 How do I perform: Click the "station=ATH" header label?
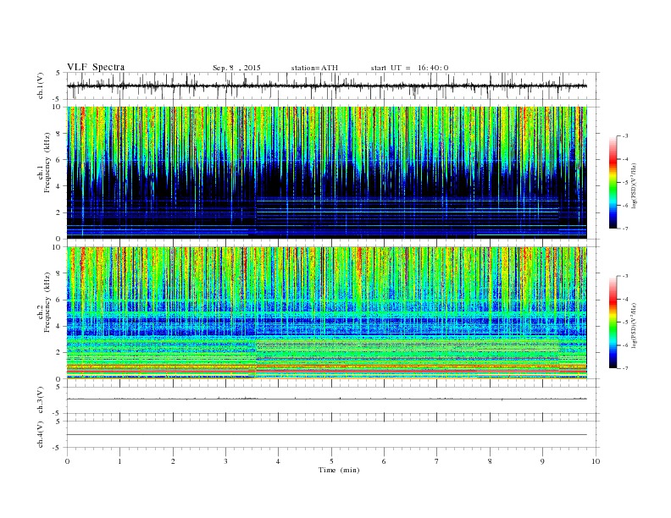(x=314, y=68)
